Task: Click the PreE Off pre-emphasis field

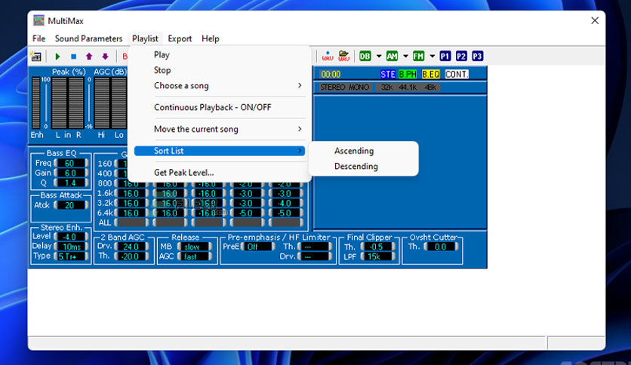Action: coord(258,247)
